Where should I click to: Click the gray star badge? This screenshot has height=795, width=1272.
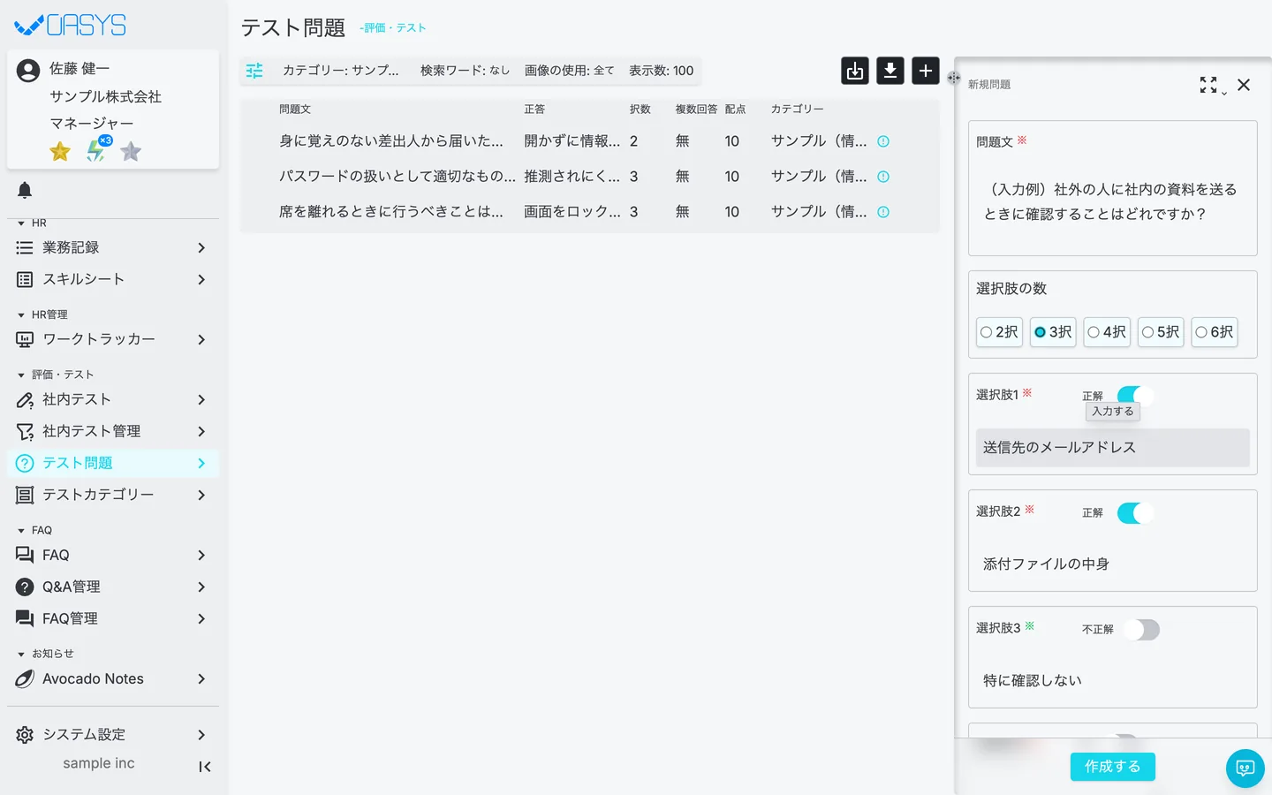(x=131, y=152)
